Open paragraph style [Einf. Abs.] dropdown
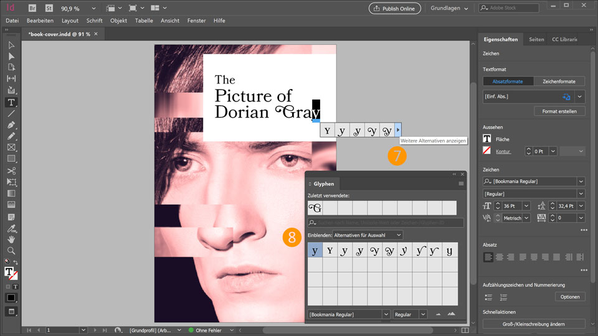 click(580, 97)
